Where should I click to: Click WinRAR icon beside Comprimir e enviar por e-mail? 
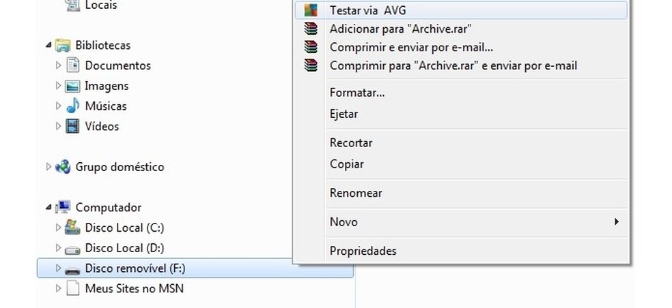[311, 48]
